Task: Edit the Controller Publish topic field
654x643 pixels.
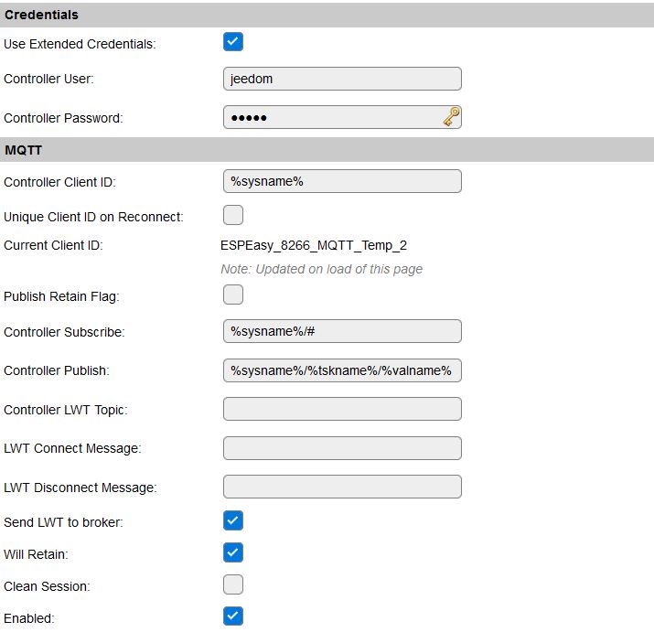Action: click(x=342, y=370)
